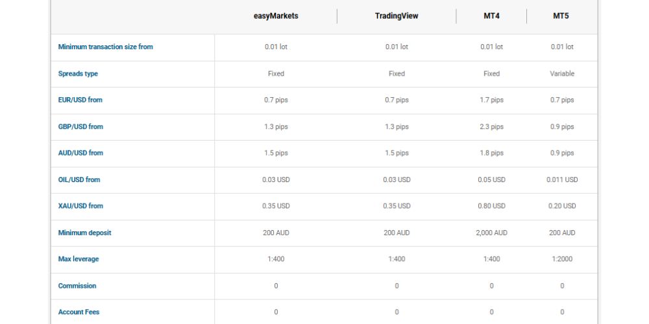This screenshot has height=324, width=649.
Task: Open the Minimum transaction size from row label
Action: click(x=106, y=47)
